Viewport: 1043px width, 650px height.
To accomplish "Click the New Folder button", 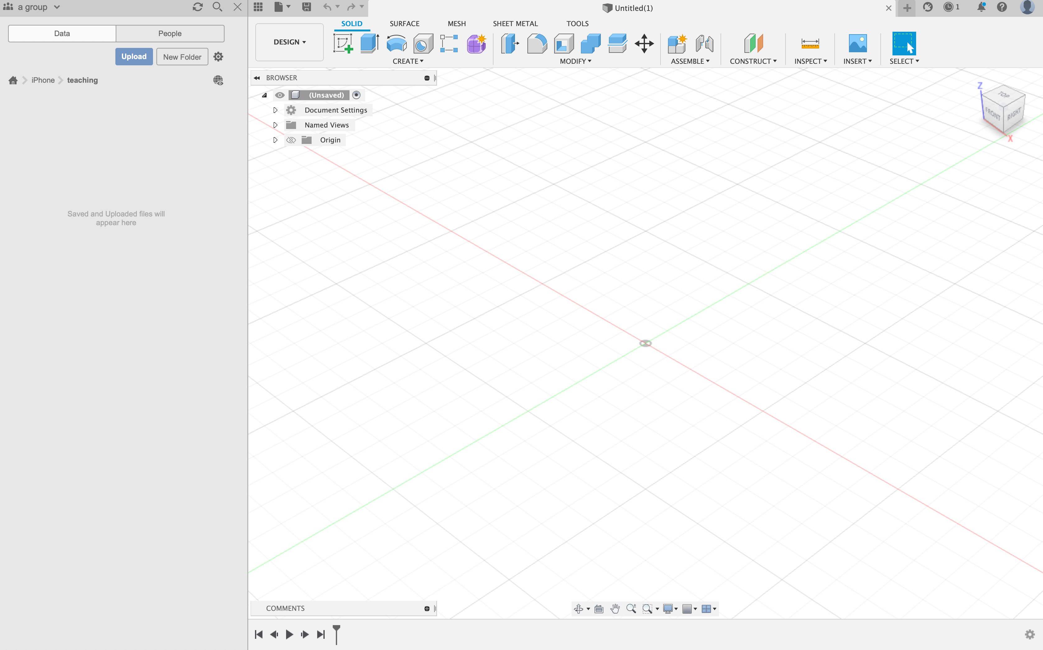I will click(x=182, y=57).
